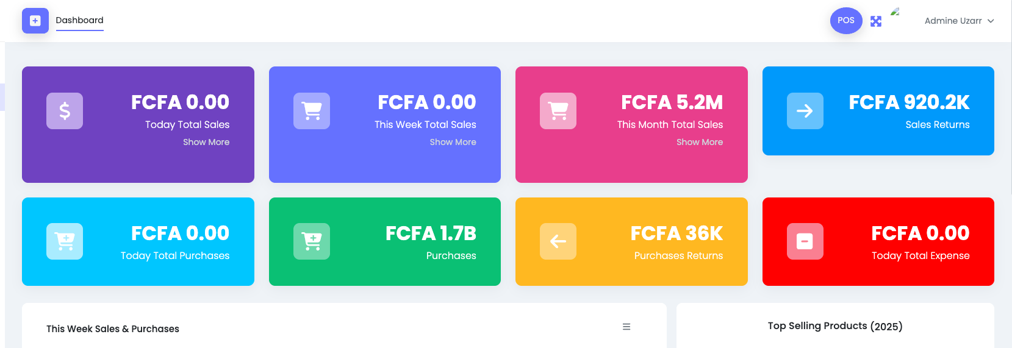The width and height of the screenshot is (1012, 348).
Task: Click the purple plus logo icon
Action: click(x=35, y=21)
